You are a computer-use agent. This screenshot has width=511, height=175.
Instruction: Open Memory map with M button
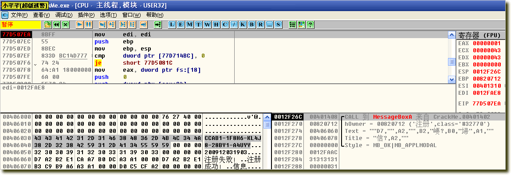coord(190,24)
